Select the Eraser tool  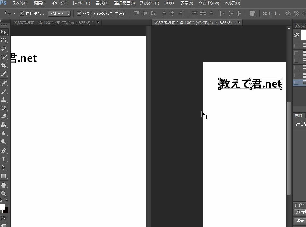point(4,117)
